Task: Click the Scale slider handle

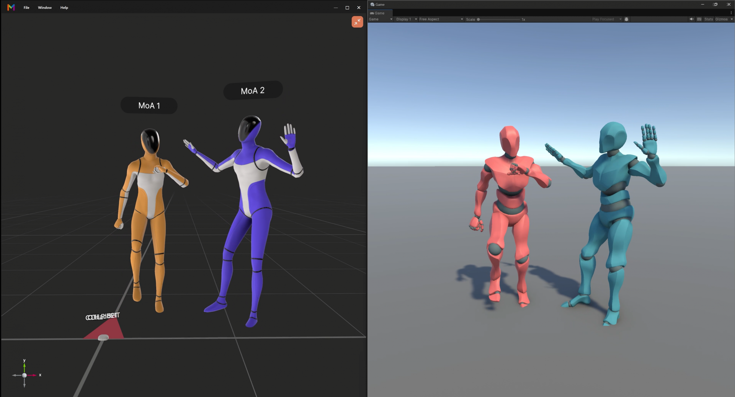Action: (x=479, y=19)
